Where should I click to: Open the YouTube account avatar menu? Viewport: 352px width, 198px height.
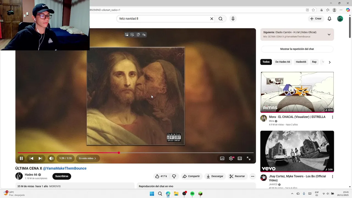340,19
